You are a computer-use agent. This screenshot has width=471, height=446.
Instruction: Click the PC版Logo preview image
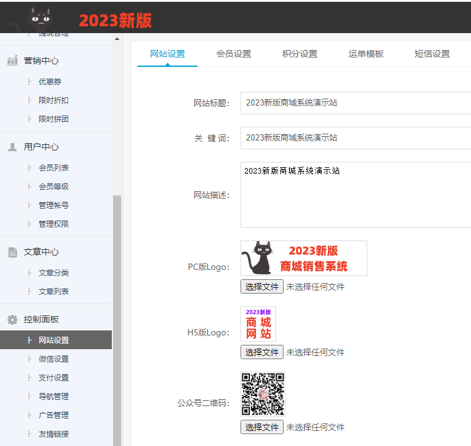(304, 258)
